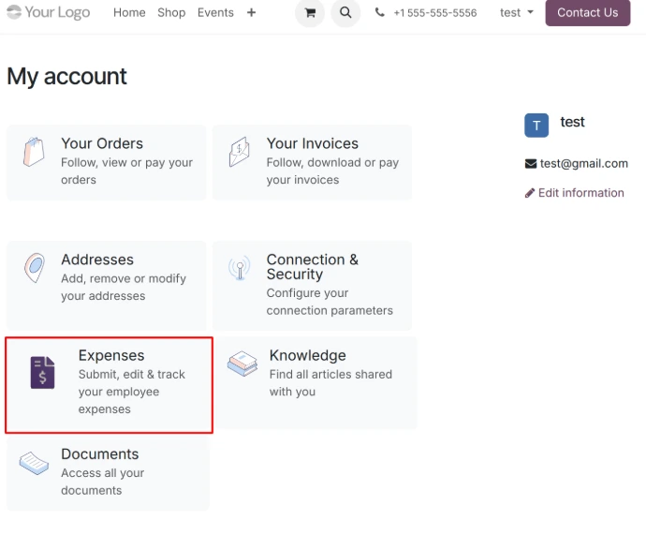This screenshot has width=646, height=535.
Task: Click the Addresses map pin icon
Action: [34, 268]
